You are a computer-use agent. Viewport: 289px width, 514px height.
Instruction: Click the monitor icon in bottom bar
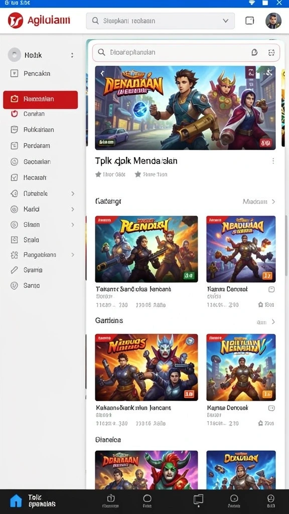[198, 499]
